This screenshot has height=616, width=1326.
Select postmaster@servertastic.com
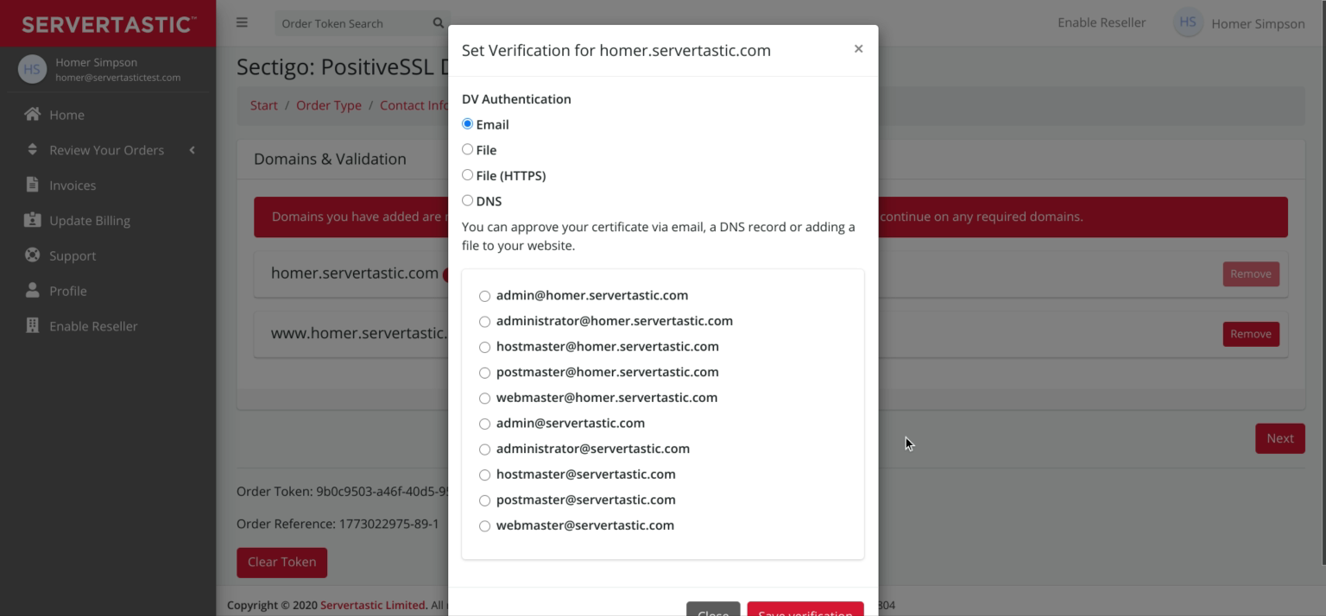point(484,500)
